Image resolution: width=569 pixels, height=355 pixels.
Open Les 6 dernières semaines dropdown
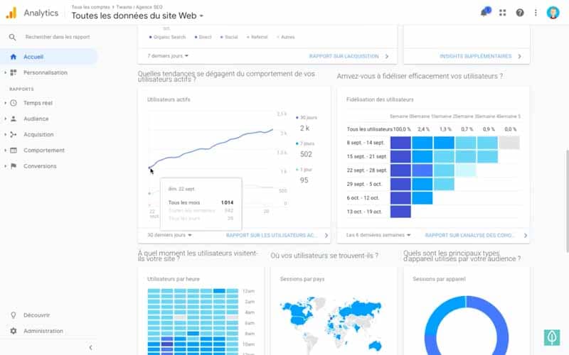coord(378,235)
